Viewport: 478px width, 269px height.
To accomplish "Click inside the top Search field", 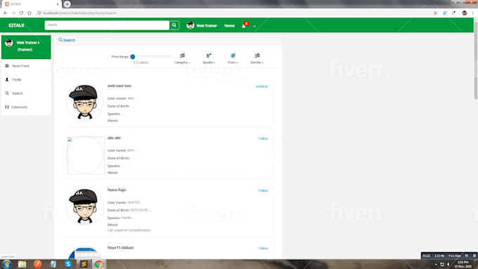I will pos(107,25).
